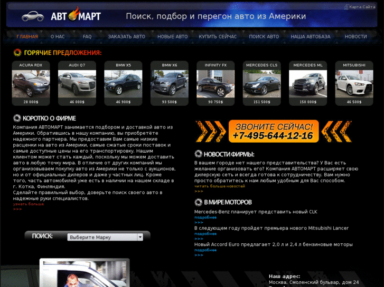384x287 pixels.
Task: Click the flame icon beside Горячие предложения
Action: point(17,53)
